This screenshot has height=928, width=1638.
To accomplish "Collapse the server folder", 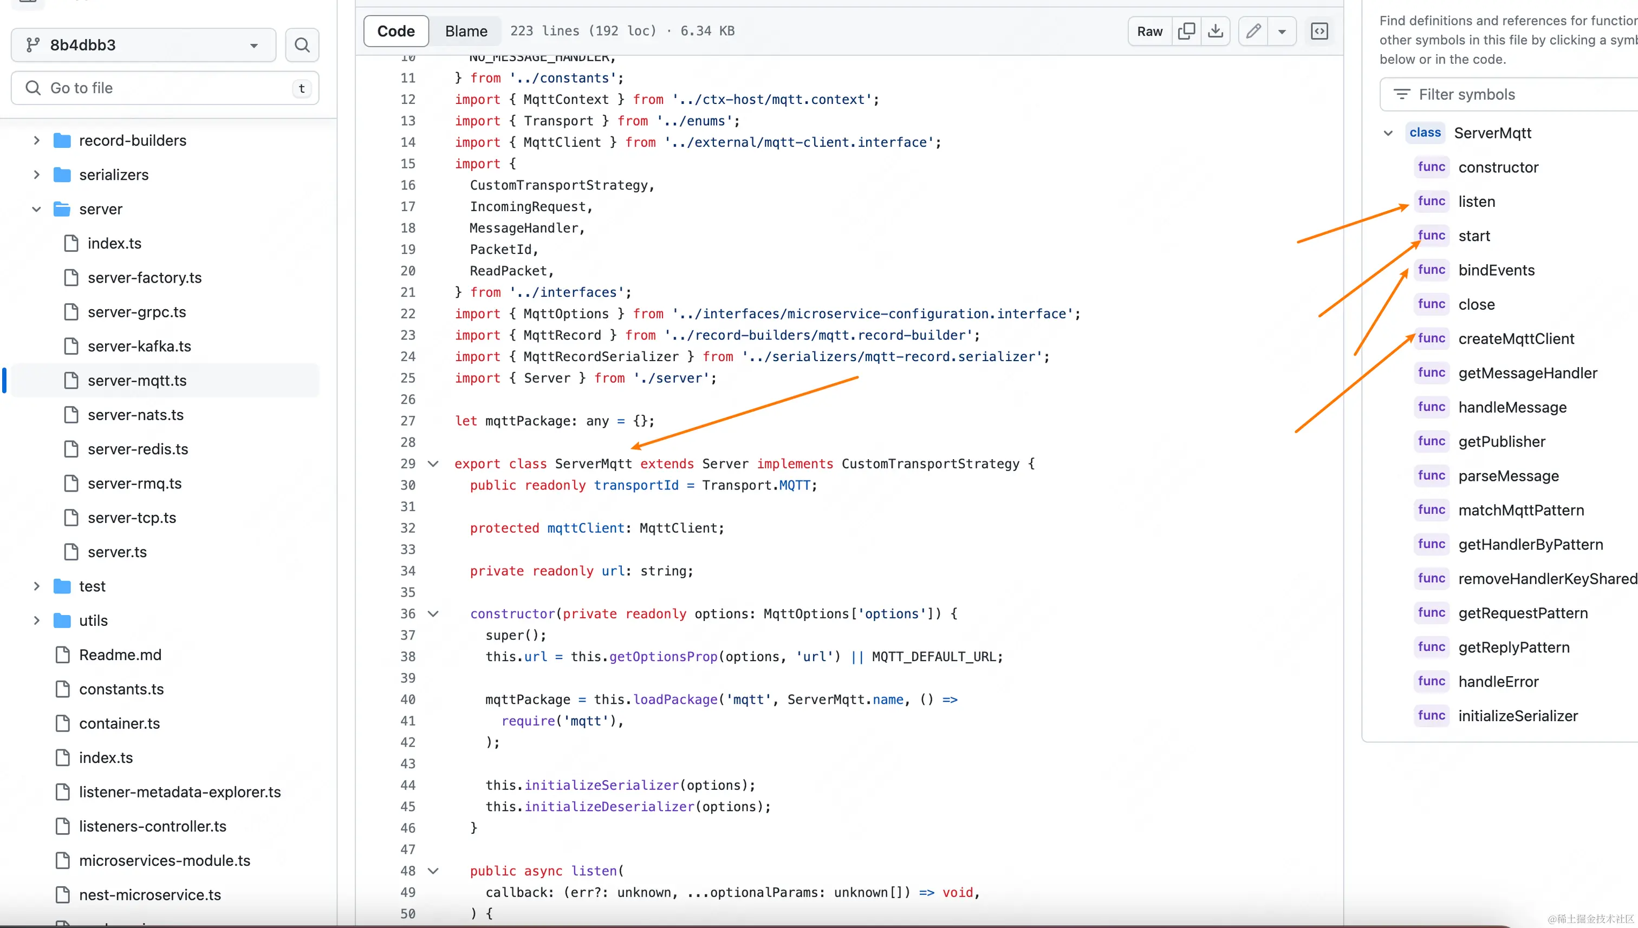I will [x=36, y=209].
